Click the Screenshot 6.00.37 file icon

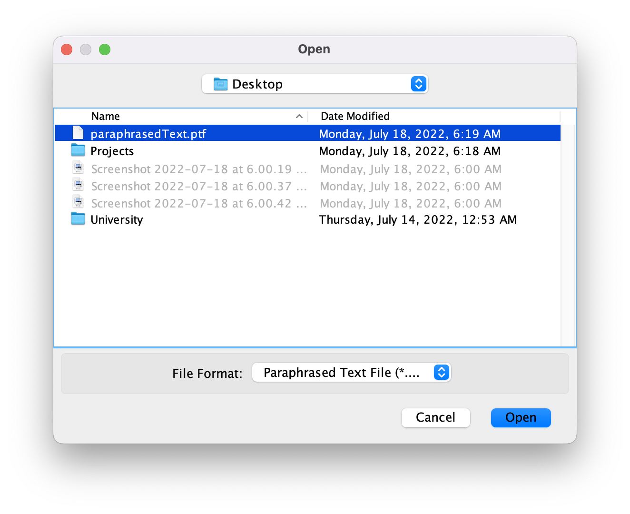pos(78,185)
